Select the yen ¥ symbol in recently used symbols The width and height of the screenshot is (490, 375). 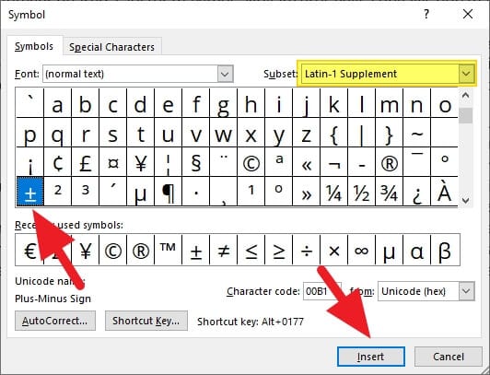click(86, 250)
